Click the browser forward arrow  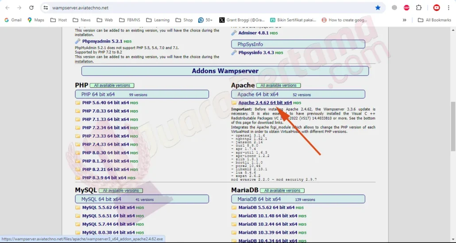19,8
